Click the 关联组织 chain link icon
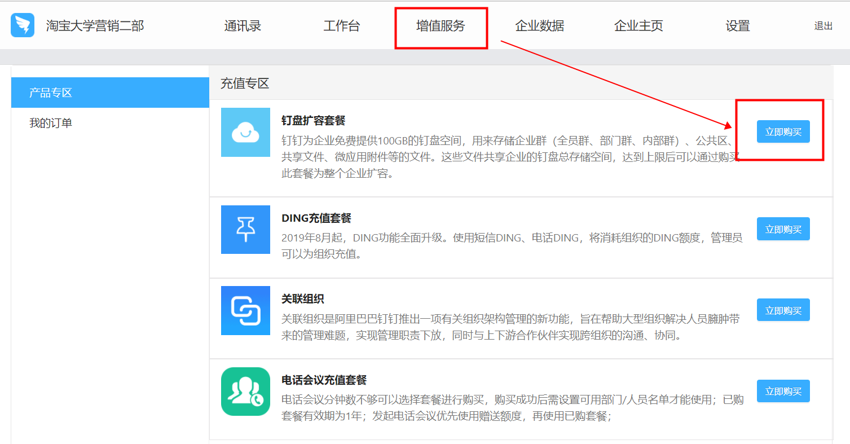The height and width of the screenshot is (444, 850). [245, 311]
